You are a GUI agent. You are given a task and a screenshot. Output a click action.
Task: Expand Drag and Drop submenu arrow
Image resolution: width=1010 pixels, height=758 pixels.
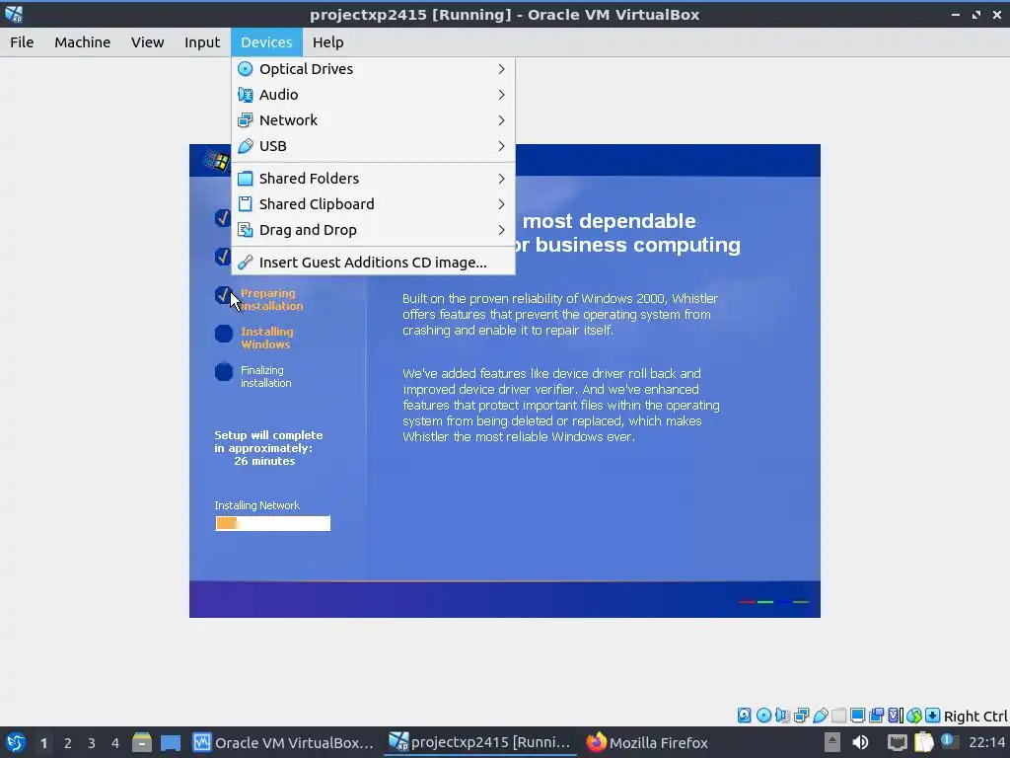click(x=501, y=230)
